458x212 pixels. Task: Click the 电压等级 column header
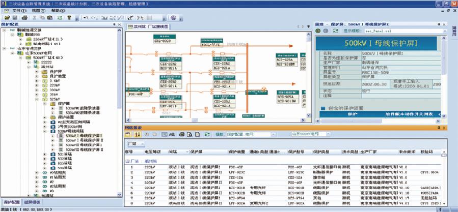(152, 152)
